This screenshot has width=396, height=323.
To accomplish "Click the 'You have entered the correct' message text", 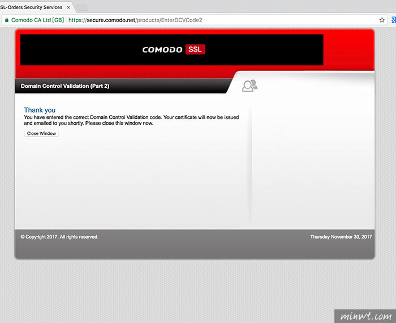I will pos(131,120).
